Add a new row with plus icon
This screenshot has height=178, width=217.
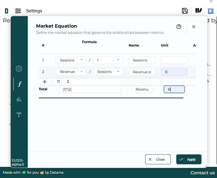pyautogui.click(x=45, y=82)
